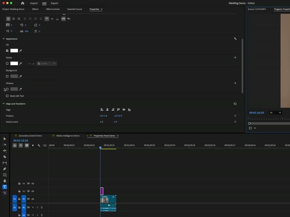290x217 pixels.
Task: Toggle snap in timeline
Action: (x=21, y=146)
